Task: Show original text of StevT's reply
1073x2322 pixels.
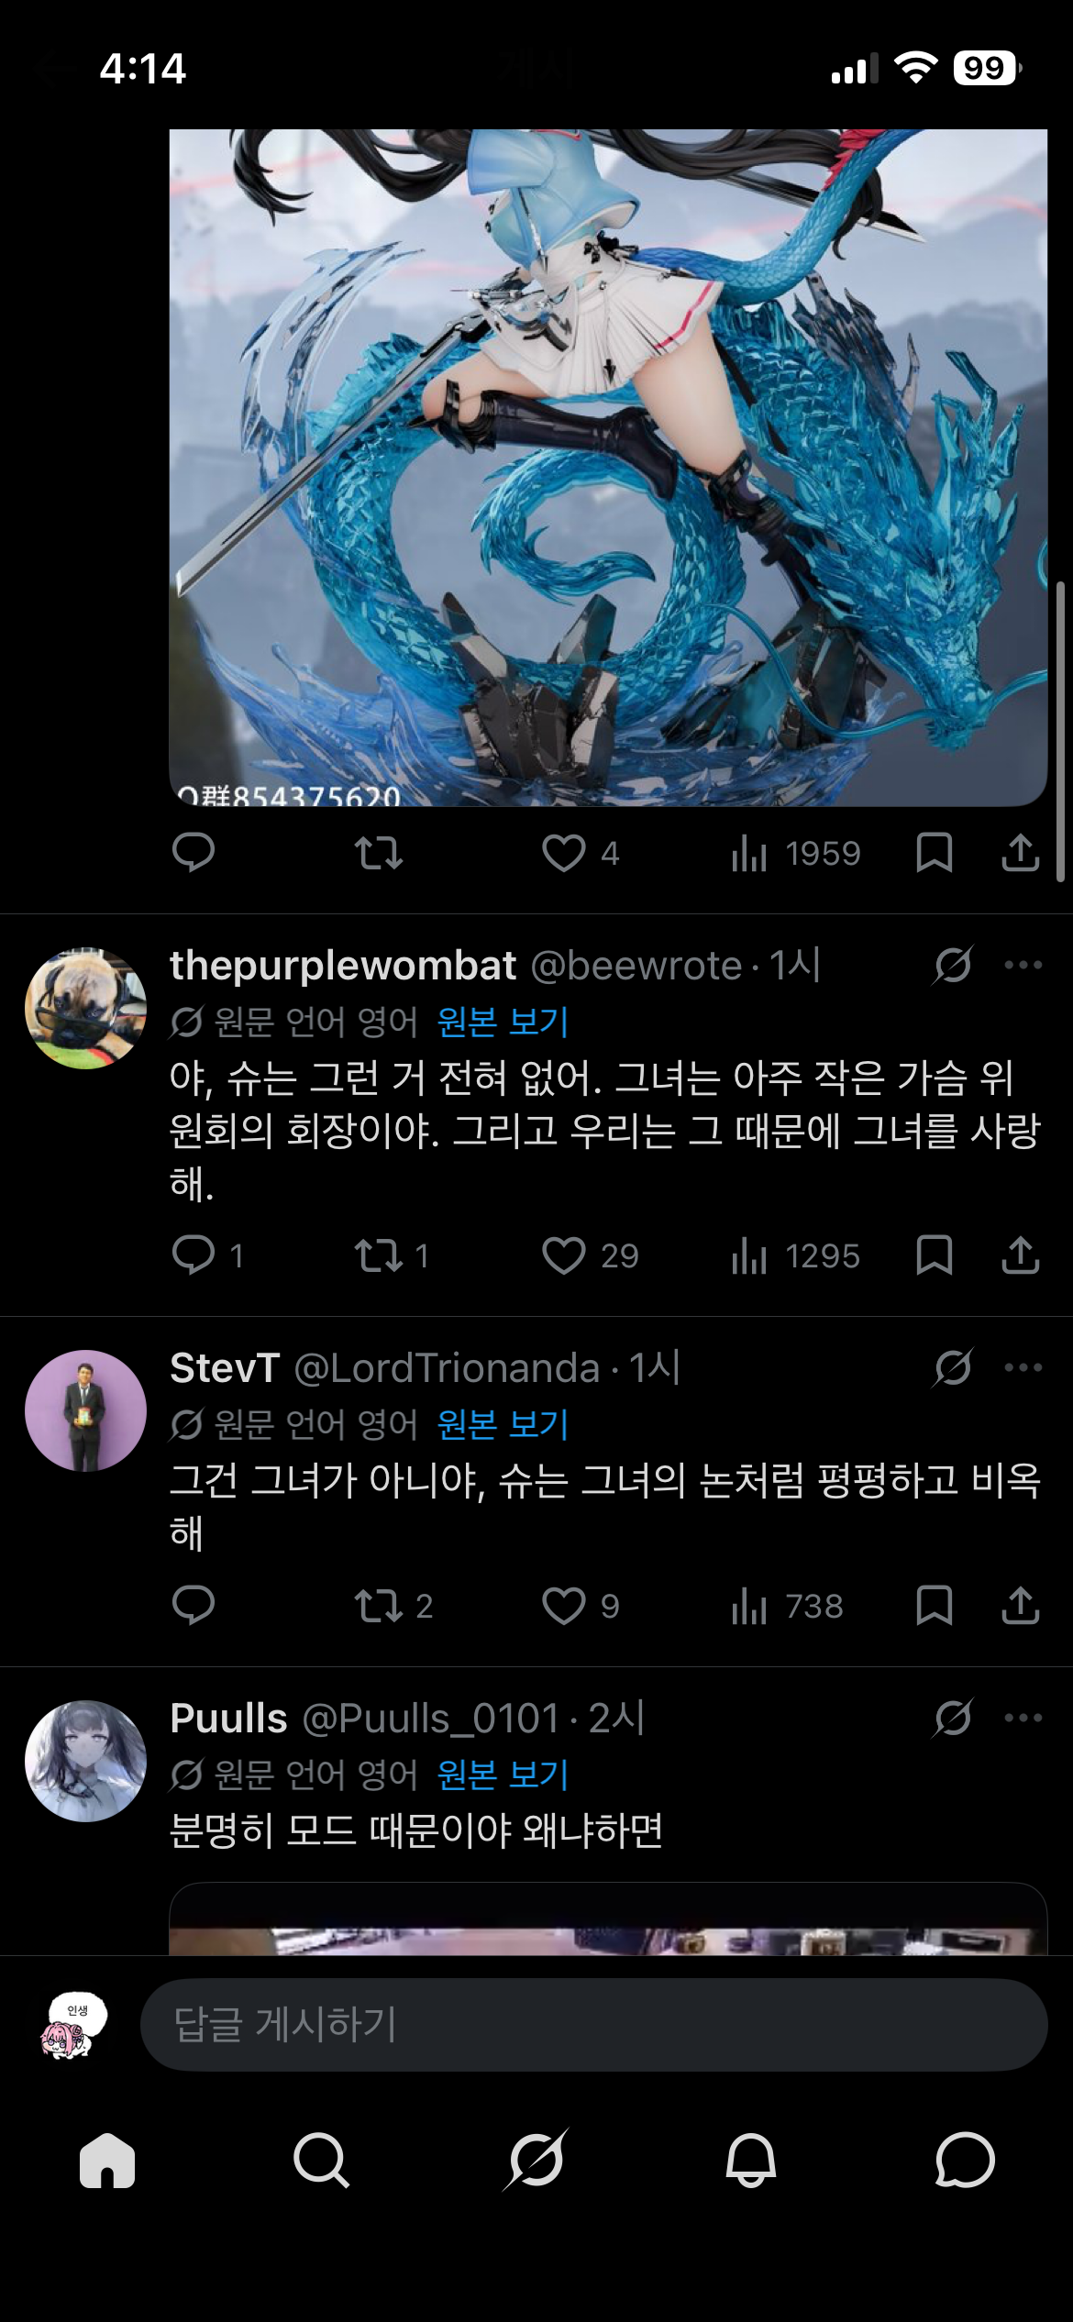Action: point(503,1423)
